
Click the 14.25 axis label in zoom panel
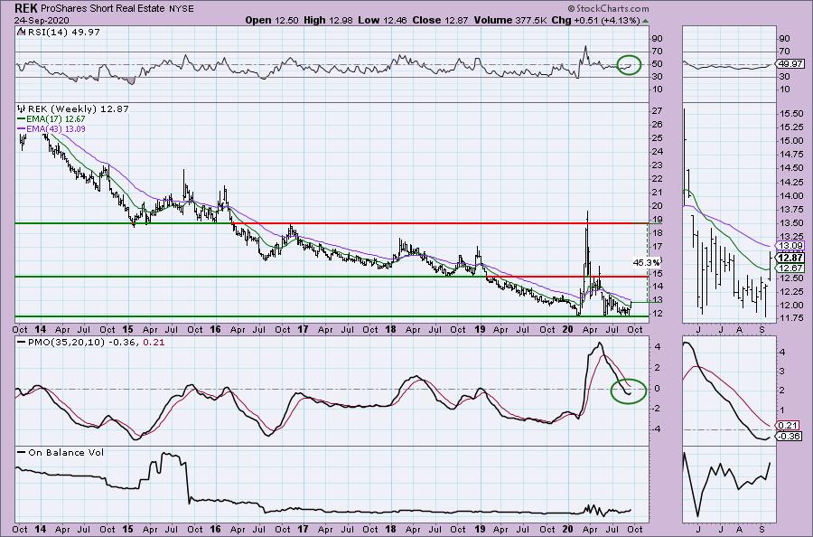791,182
